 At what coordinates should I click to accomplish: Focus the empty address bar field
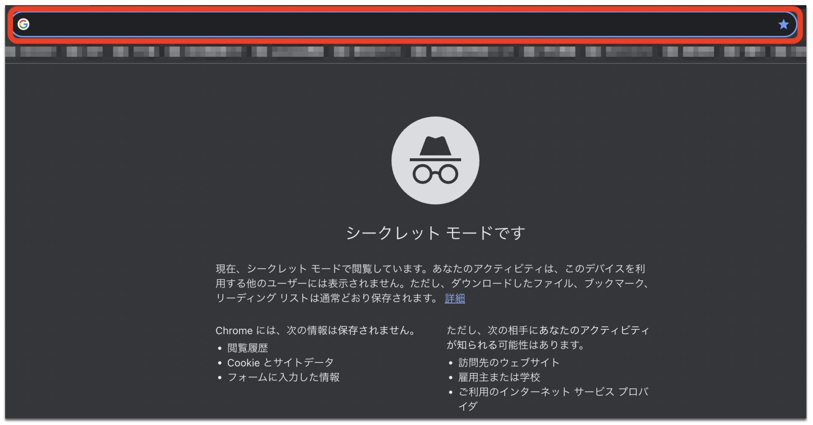tap(381, 25)
